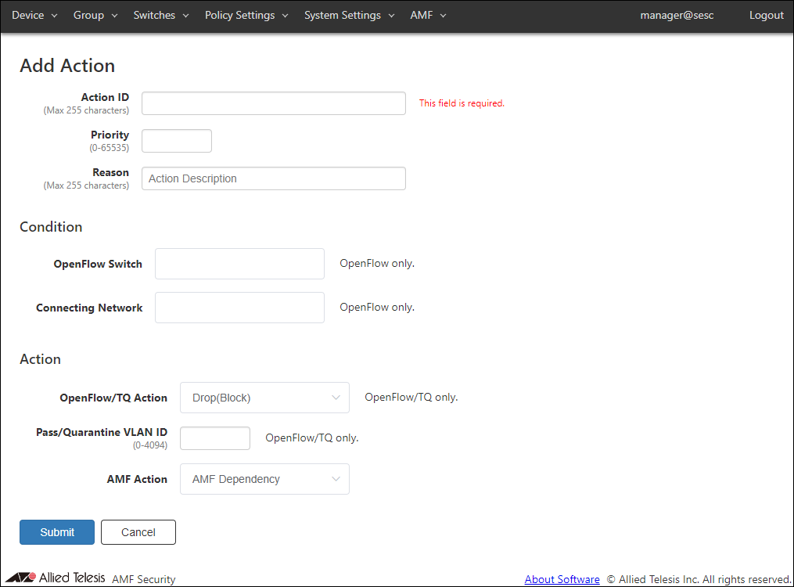Open the AMF navigation menu
Image resolution: width=794 pixels, height=587 pixels.
coord(428,15)
